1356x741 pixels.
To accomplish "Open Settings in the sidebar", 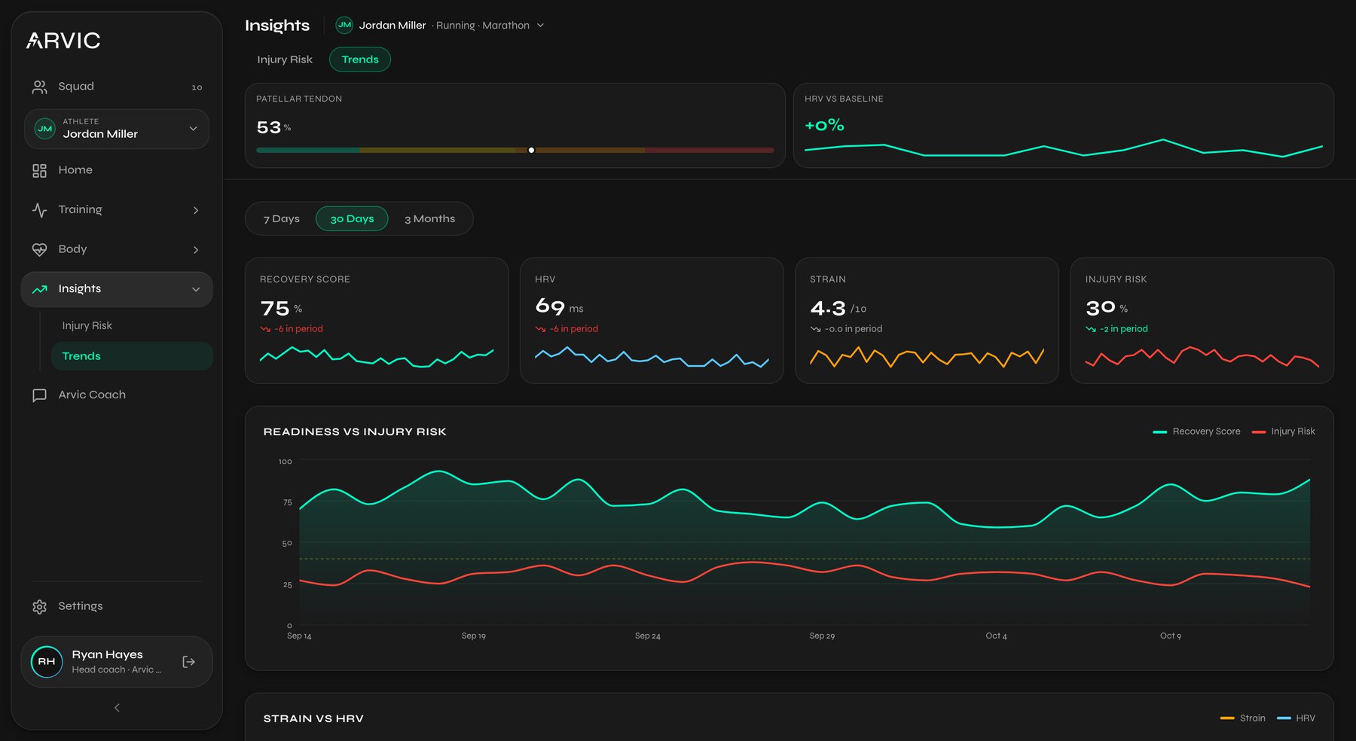I will tap(117, 607).
